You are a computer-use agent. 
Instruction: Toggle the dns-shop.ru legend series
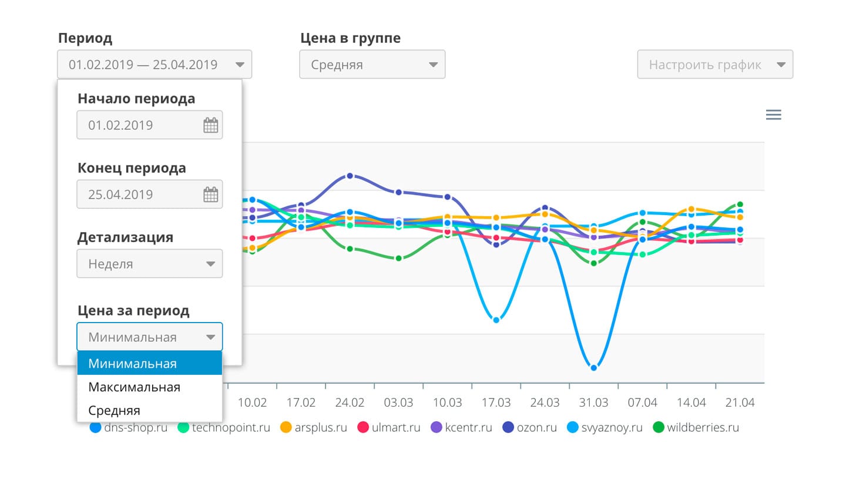pos(128,427)
